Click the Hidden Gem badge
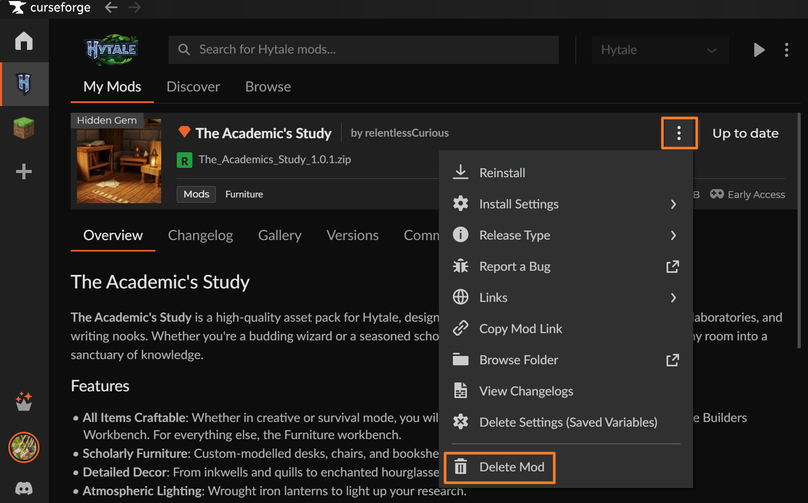 [x=107, y=120]
